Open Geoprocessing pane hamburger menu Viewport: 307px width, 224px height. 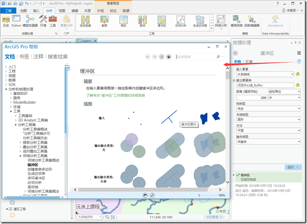[x=299, y=53]
